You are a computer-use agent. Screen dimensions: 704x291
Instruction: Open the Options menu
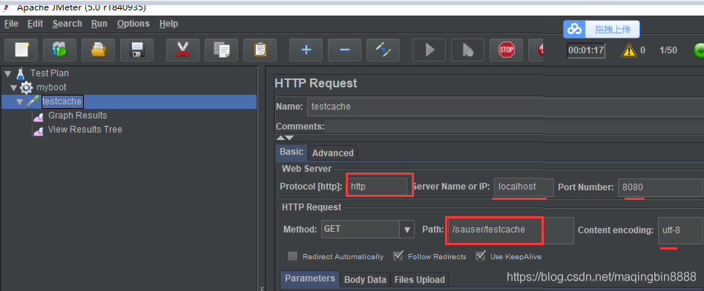134,24
